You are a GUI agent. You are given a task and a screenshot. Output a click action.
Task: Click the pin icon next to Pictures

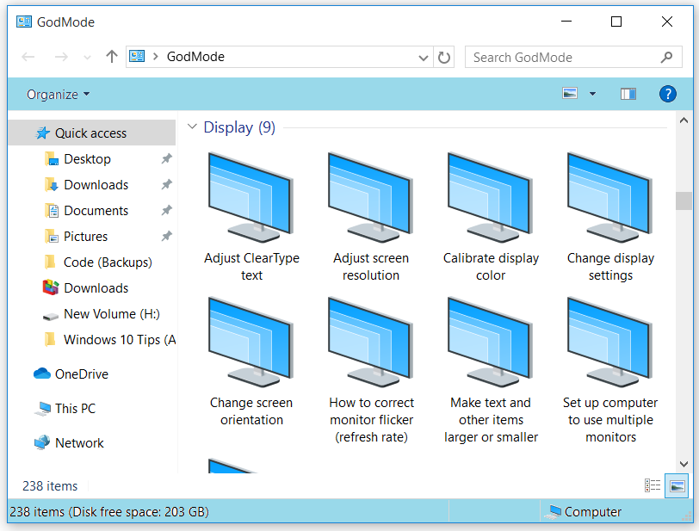[166, 237]
